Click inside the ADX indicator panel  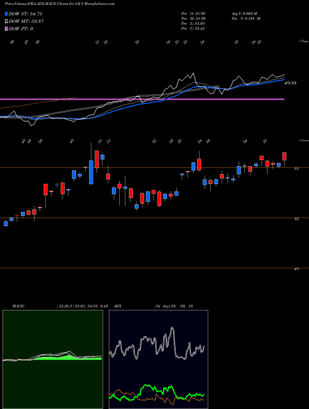point(158,359)
